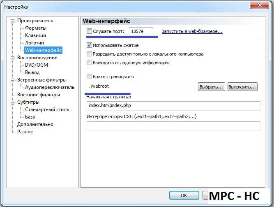Image resolution: width=274 pixels, height=207 pixels.
Task: Open 'Запустить в web-браузере...' link
Action: pos(192,31)
